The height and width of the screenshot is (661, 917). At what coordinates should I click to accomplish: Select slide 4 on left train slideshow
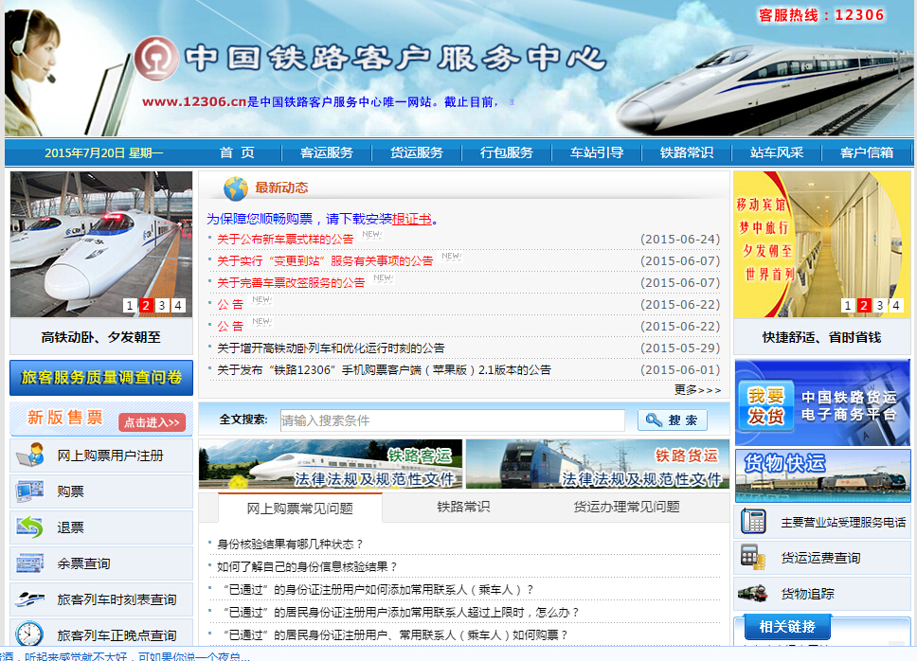tap(178, 305)
